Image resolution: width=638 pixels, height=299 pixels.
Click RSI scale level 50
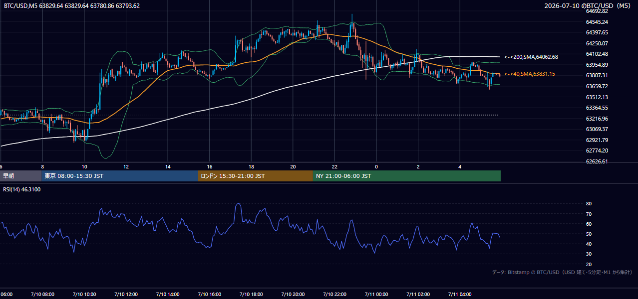coord(589,234)
